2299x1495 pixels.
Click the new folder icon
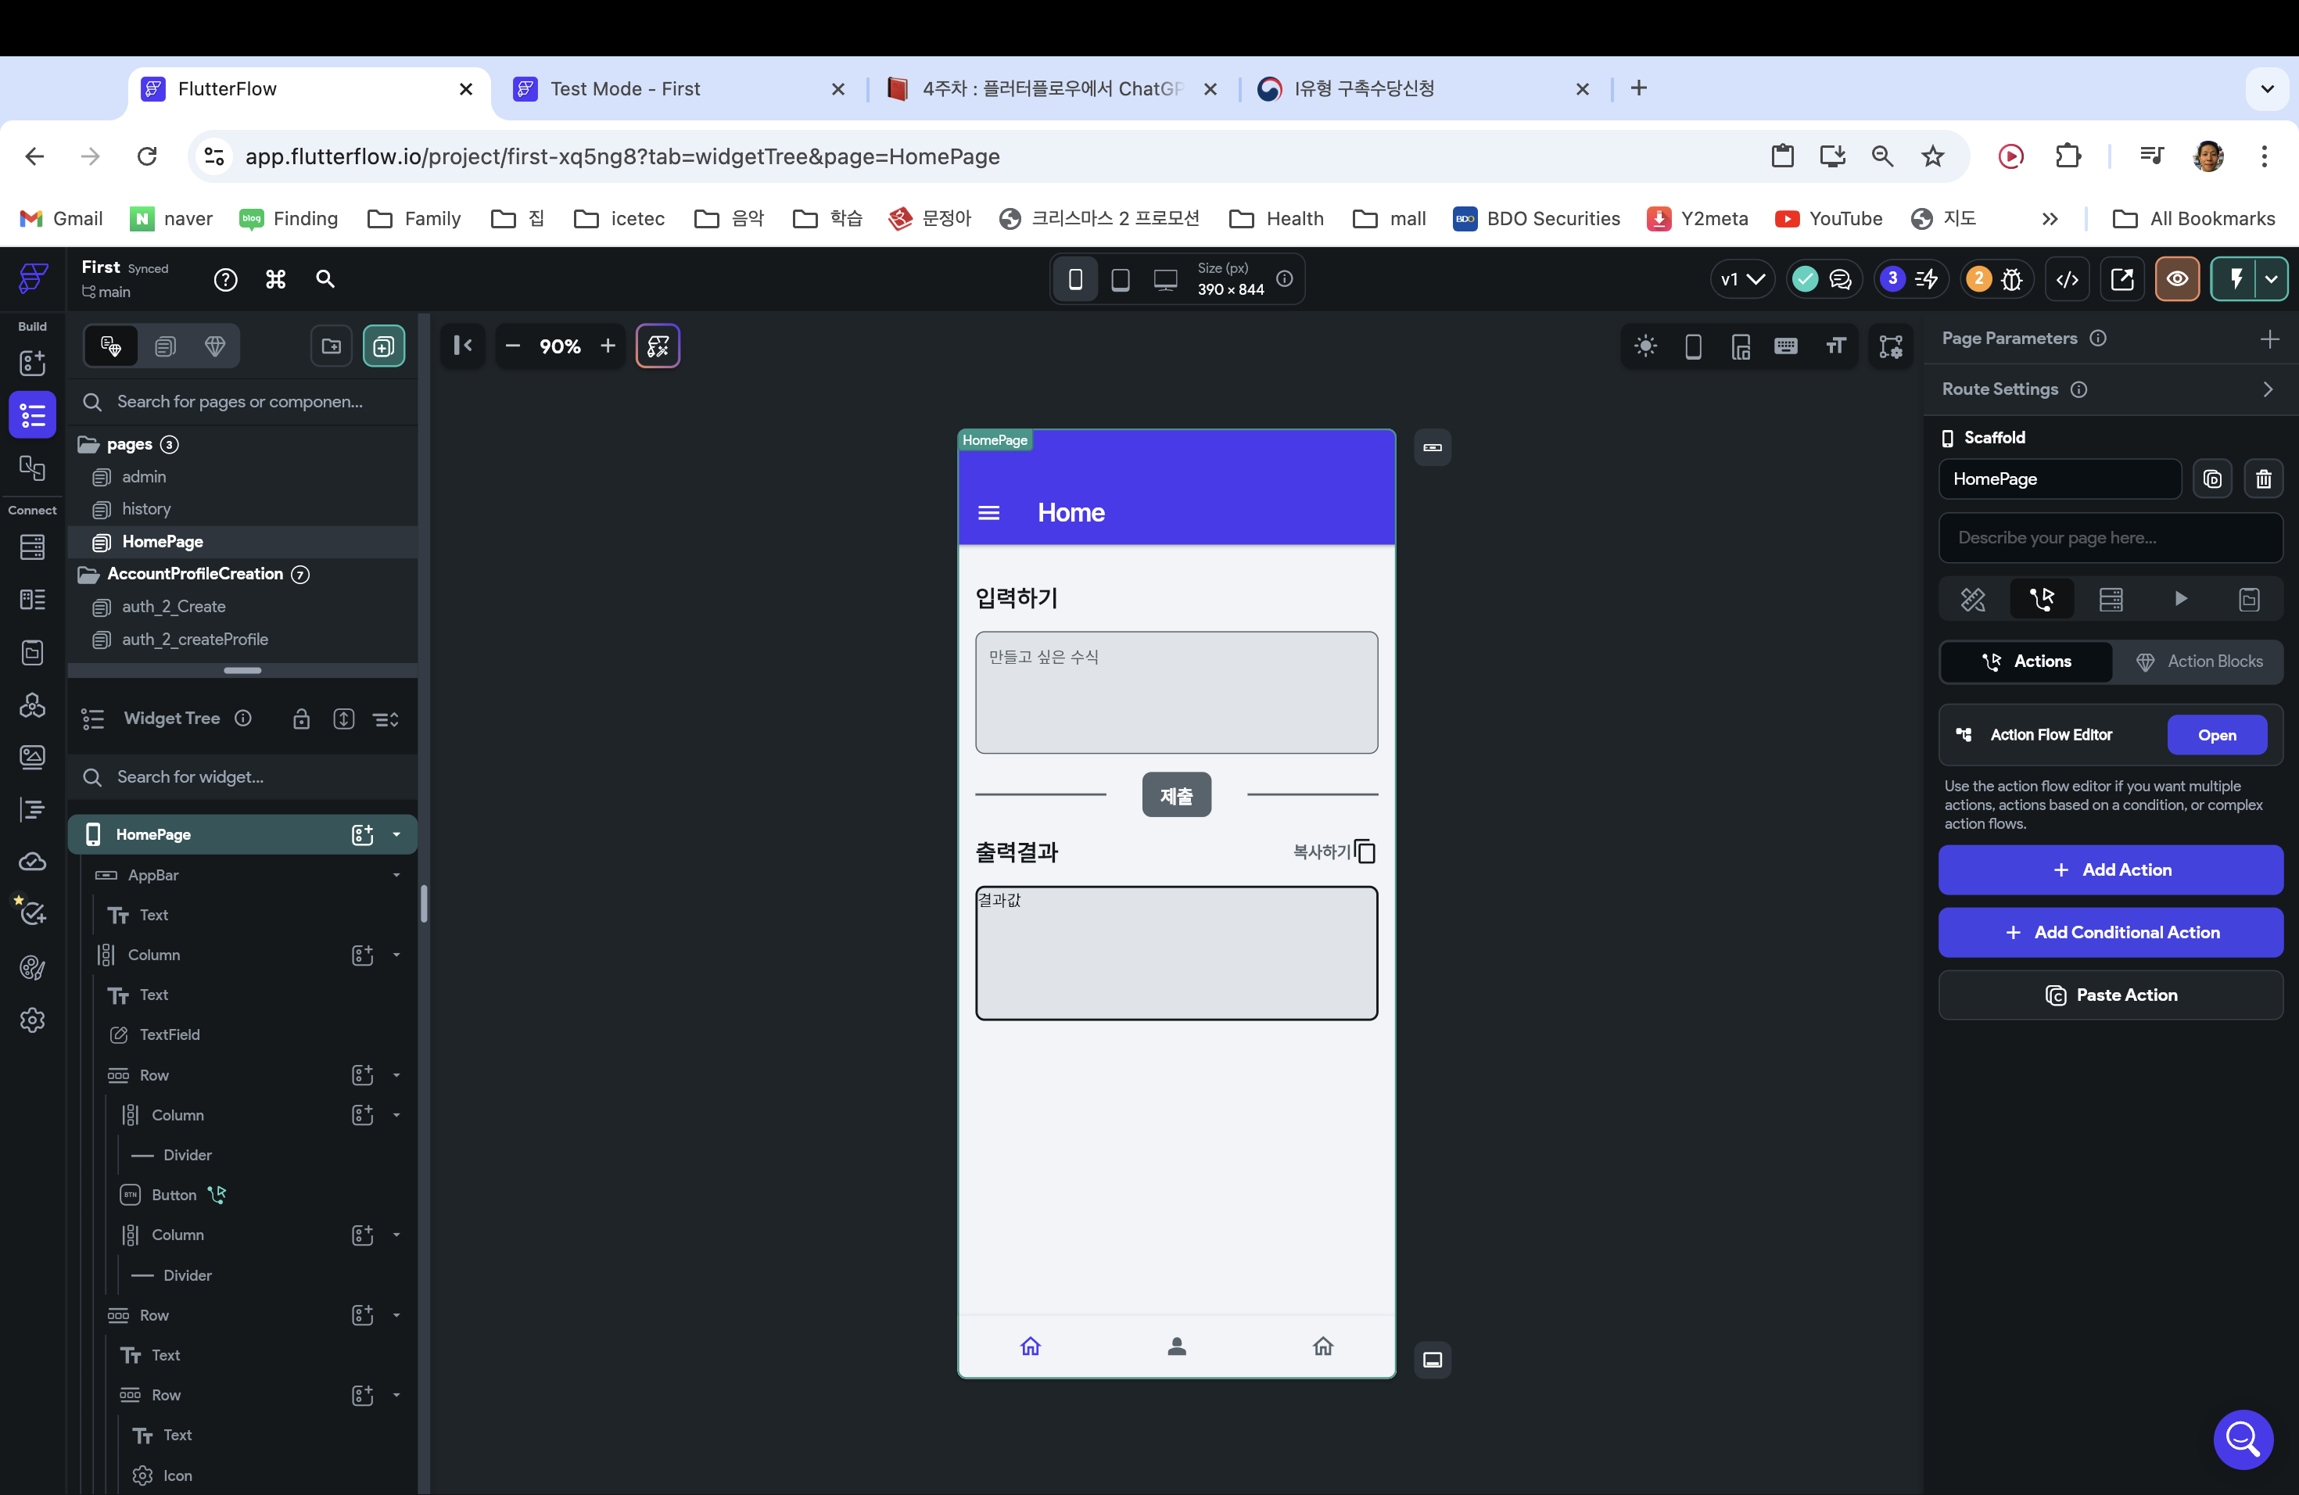[332, 346]
